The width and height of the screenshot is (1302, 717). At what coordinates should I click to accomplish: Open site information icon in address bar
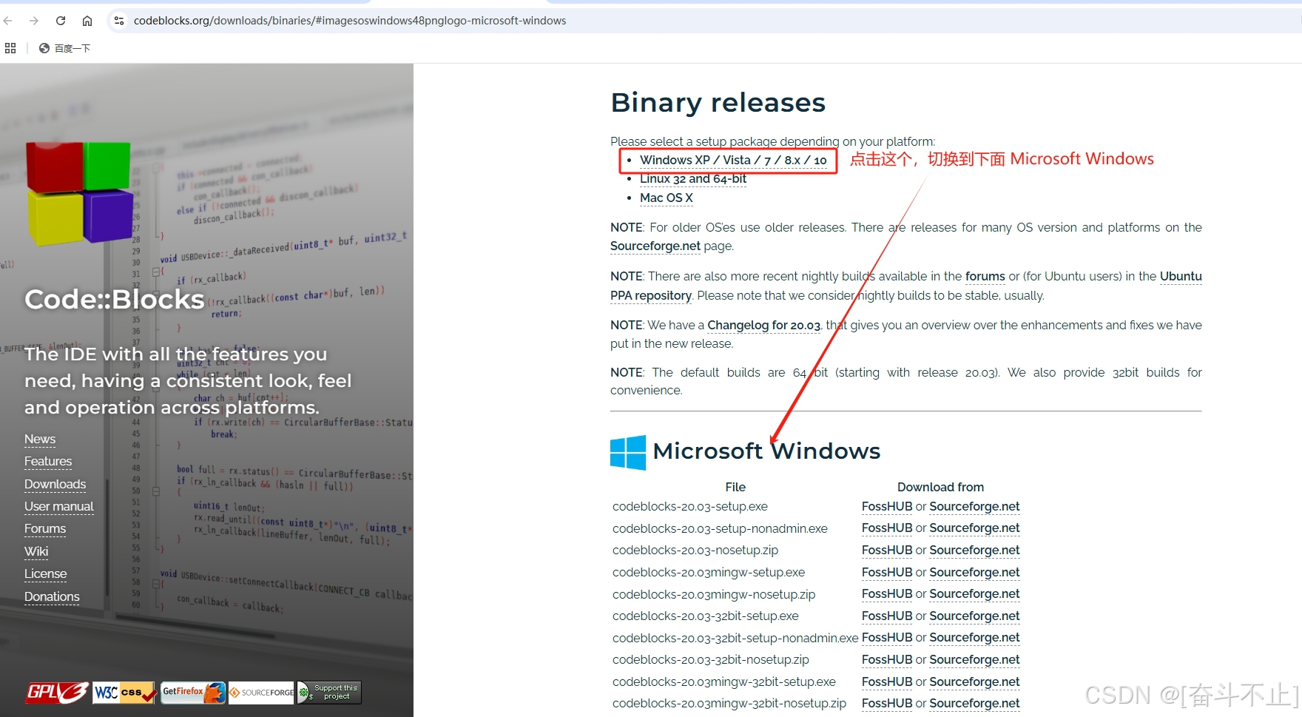tap(118, 21)
